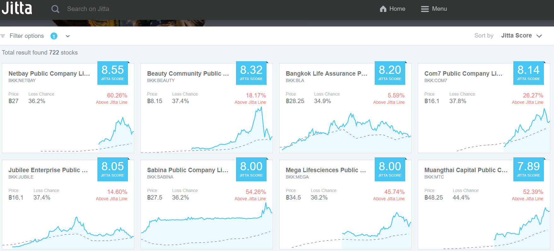Expand the filter options chevron
The image size is (554, 251).
coord(68,36)
